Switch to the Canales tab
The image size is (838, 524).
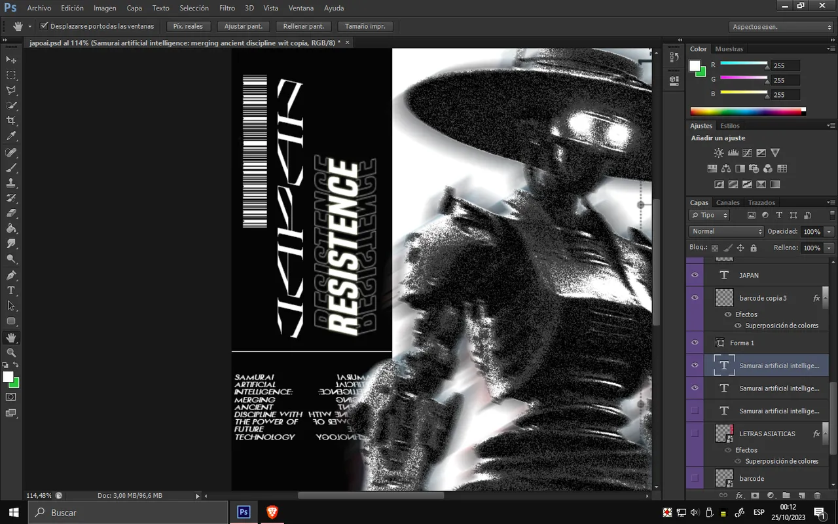[727, 202]
